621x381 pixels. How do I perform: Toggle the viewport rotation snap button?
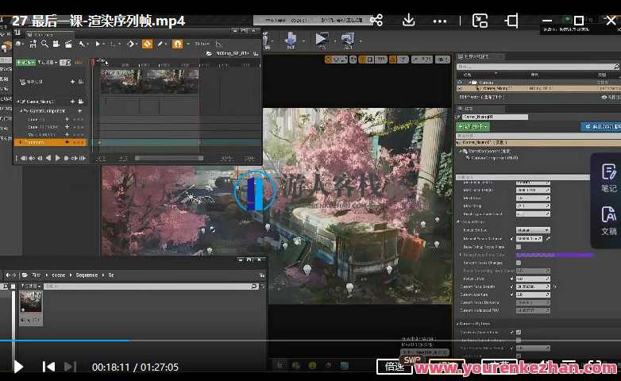(391, 60)
